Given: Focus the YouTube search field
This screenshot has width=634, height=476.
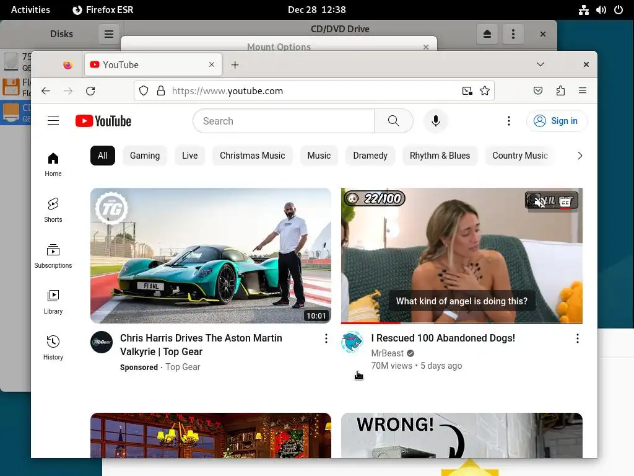Looking at the screenshot, I should click(284, 121).
